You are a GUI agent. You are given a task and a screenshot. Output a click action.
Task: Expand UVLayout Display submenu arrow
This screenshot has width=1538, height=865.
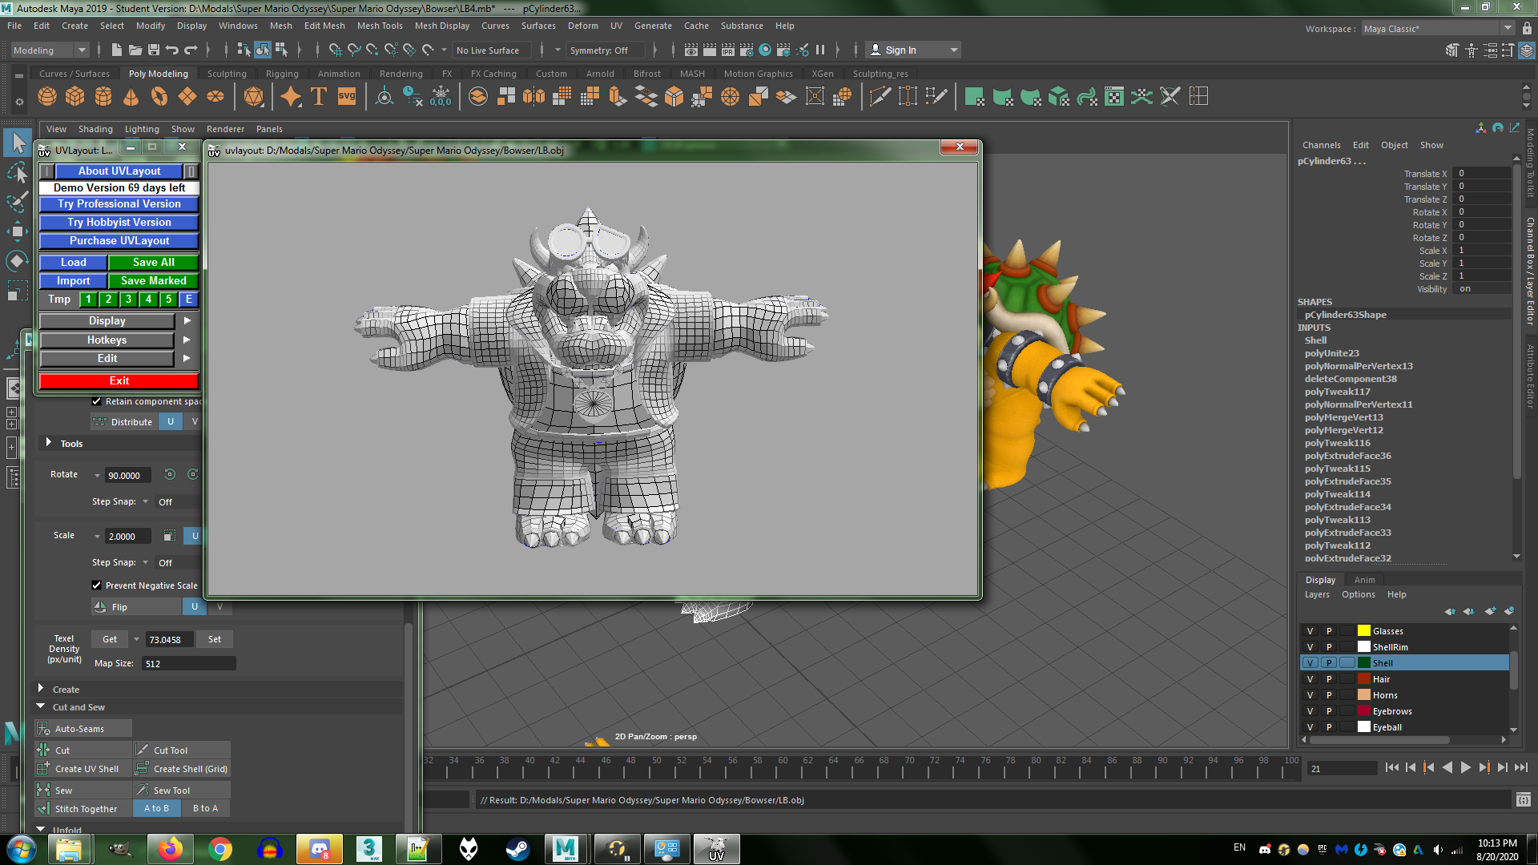(x=187, y=321)
